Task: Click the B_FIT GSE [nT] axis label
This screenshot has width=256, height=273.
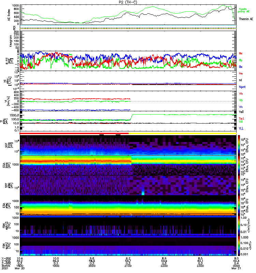Action: 10,61
